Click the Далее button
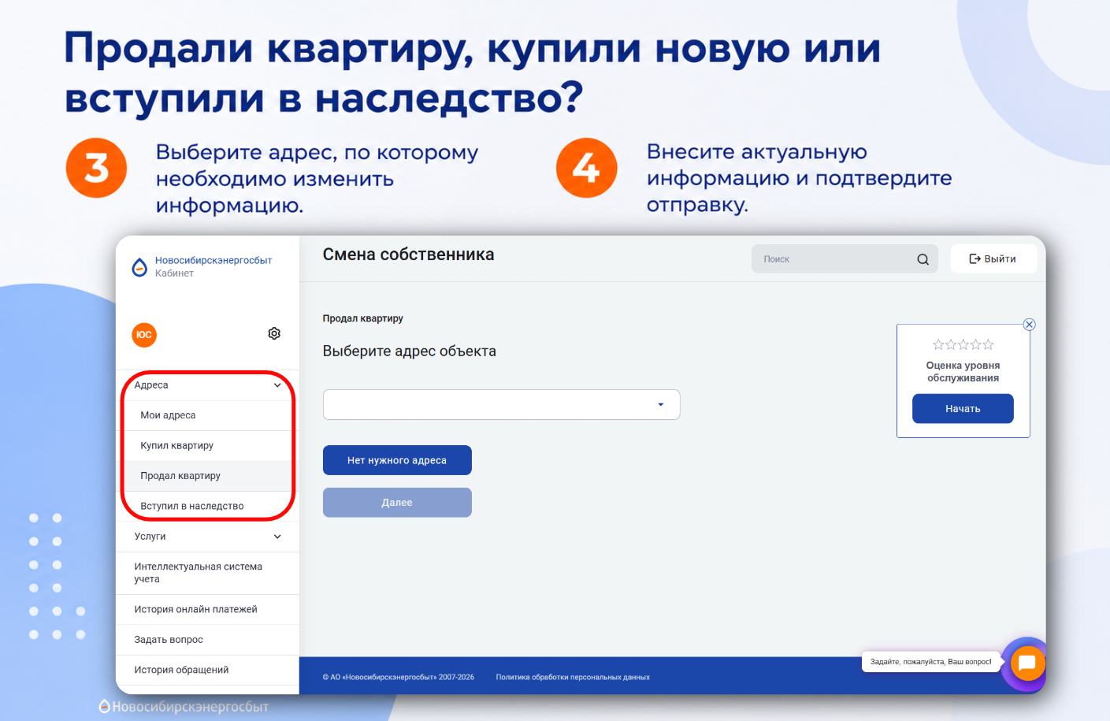This screenshot has width=1110, height=721. click(x=397, y=503)
